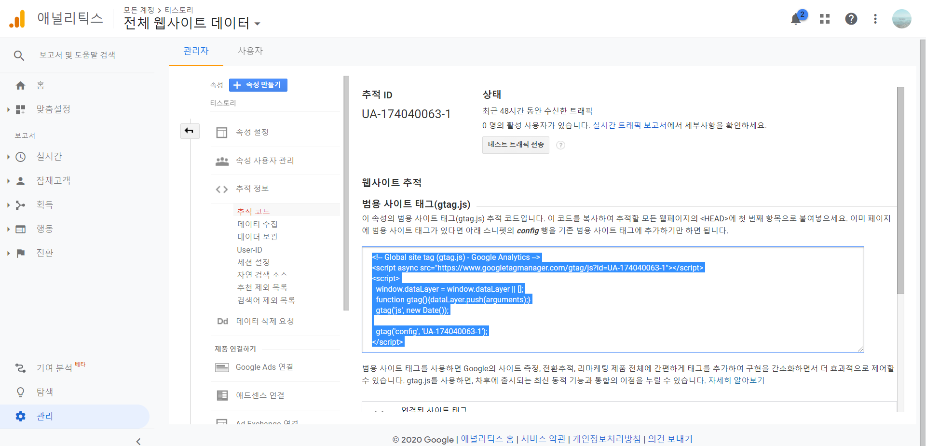Select 추적 코드 submenu item

pos(253,211)
